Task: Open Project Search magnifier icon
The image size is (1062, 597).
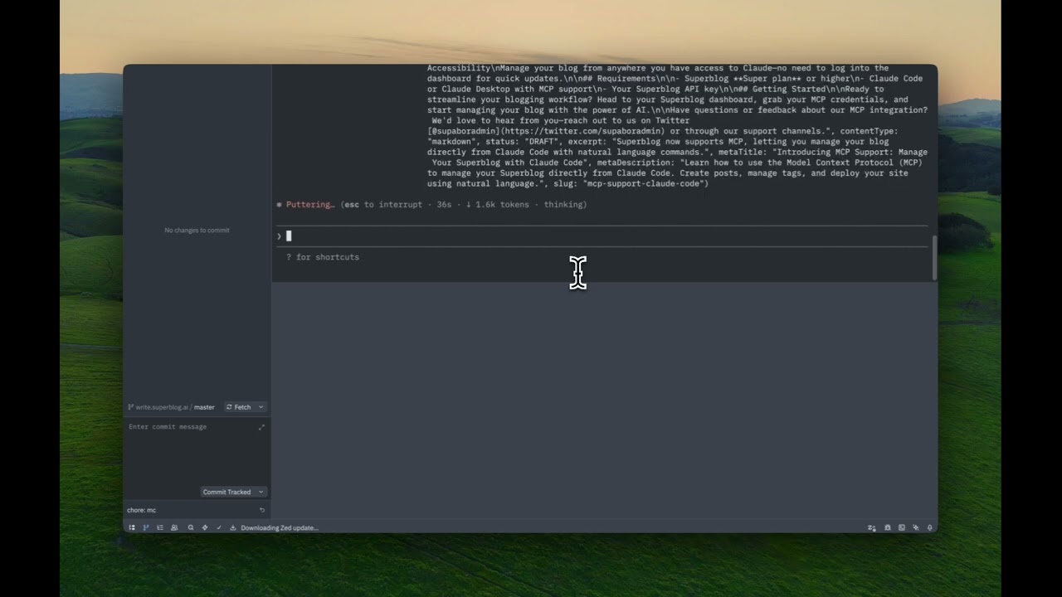Action: (191, 527)
